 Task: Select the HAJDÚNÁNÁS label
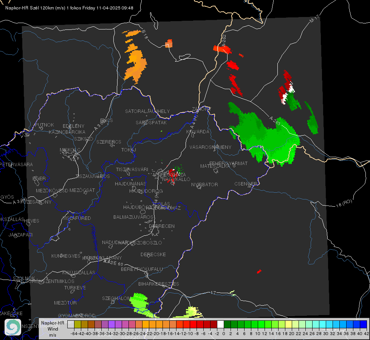pyautogui.click(x=130, y=184)
